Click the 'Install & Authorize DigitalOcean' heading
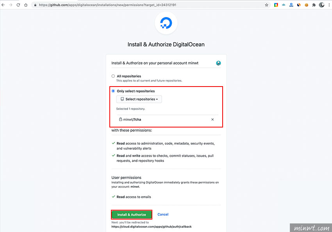 click(x=166, y=44)
